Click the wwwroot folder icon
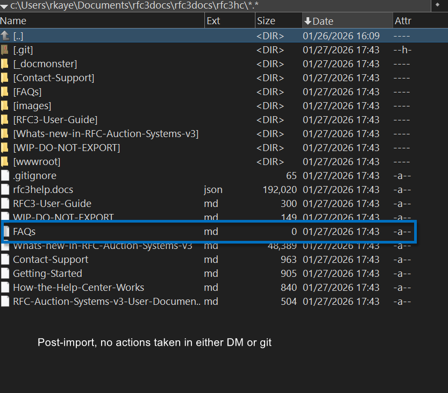Screen dimensions: 448x393 pyautogui.click(x=5, y=162)
